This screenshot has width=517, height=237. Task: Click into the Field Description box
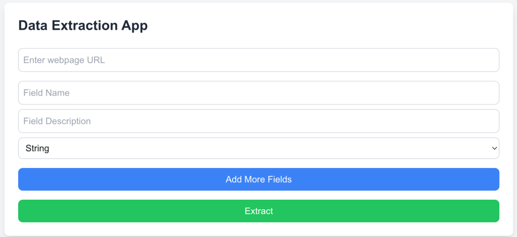(258, 121)
